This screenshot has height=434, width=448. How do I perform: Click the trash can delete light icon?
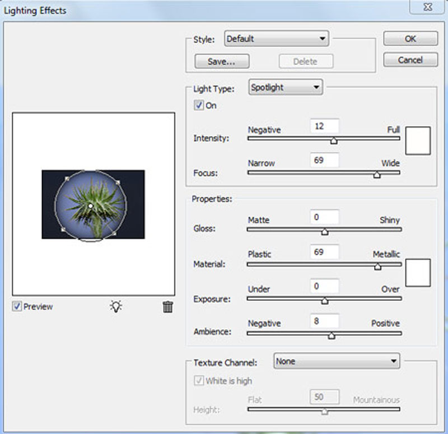168,306
